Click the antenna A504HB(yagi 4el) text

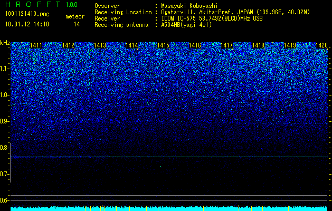coord(186,25)
